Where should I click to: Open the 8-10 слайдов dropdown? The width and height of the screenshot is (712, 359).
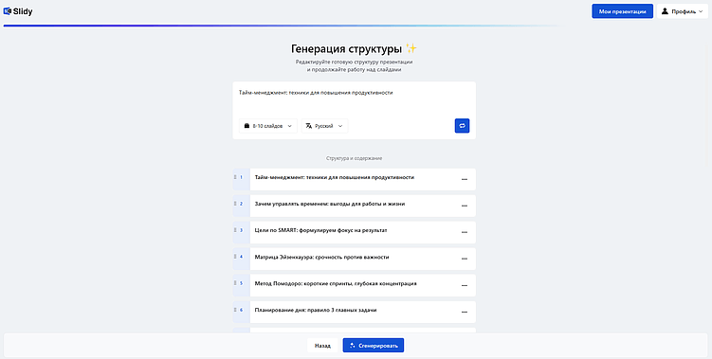pyautogui.click(x=268, y=126)
